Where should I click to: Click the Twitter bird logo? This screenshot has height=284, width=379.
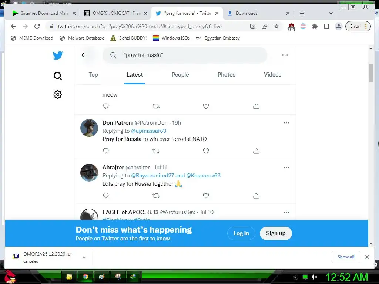tap(58, 55)
